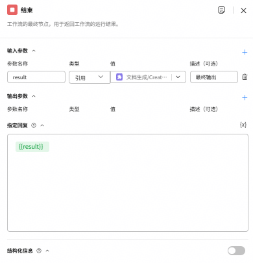Click the 结束 panel title

pos(27,10)
